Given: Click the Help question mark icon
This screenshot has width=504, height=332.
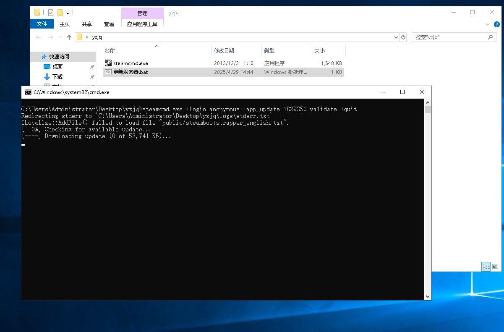Looking at the screenshot, I should [x=497, y=24].
